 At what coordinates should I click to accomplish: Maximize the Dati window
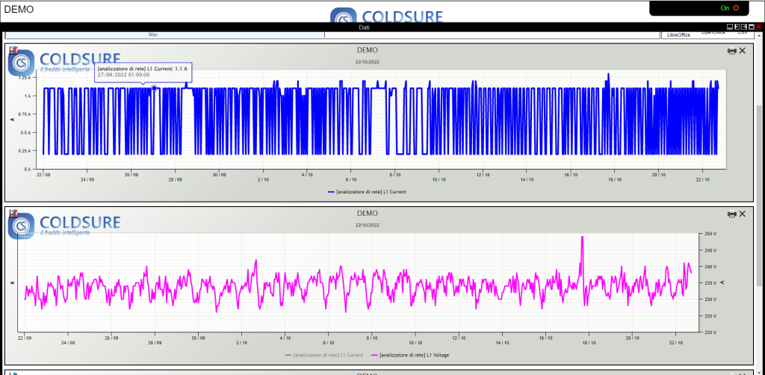click(x=752, y=28)
